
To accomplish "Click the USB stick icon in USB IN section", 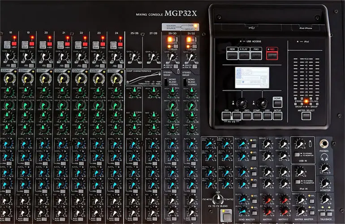I will pyautogui.click(x=310, y=144).
